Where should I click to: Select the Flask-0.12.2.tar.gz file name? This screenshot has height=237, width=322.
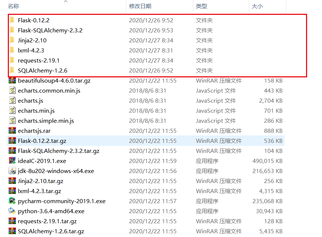pos(42,141)
